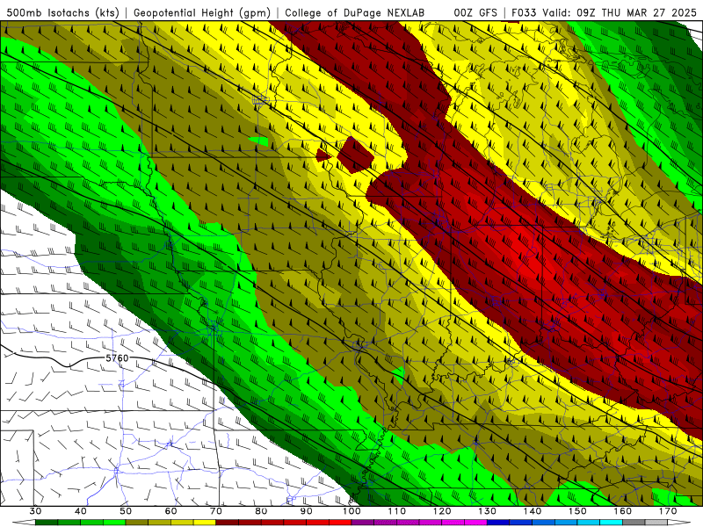Image resolution: width=703 pixels, height=527 pixels.
Task: Click the "00Z GFS" model run text
Action: tap(475, 12)
